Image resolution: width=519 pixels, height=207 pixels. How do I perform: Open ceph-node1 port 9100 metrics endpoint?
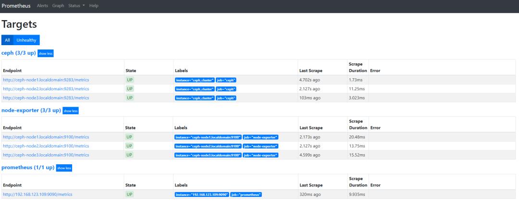coord(46,137)
